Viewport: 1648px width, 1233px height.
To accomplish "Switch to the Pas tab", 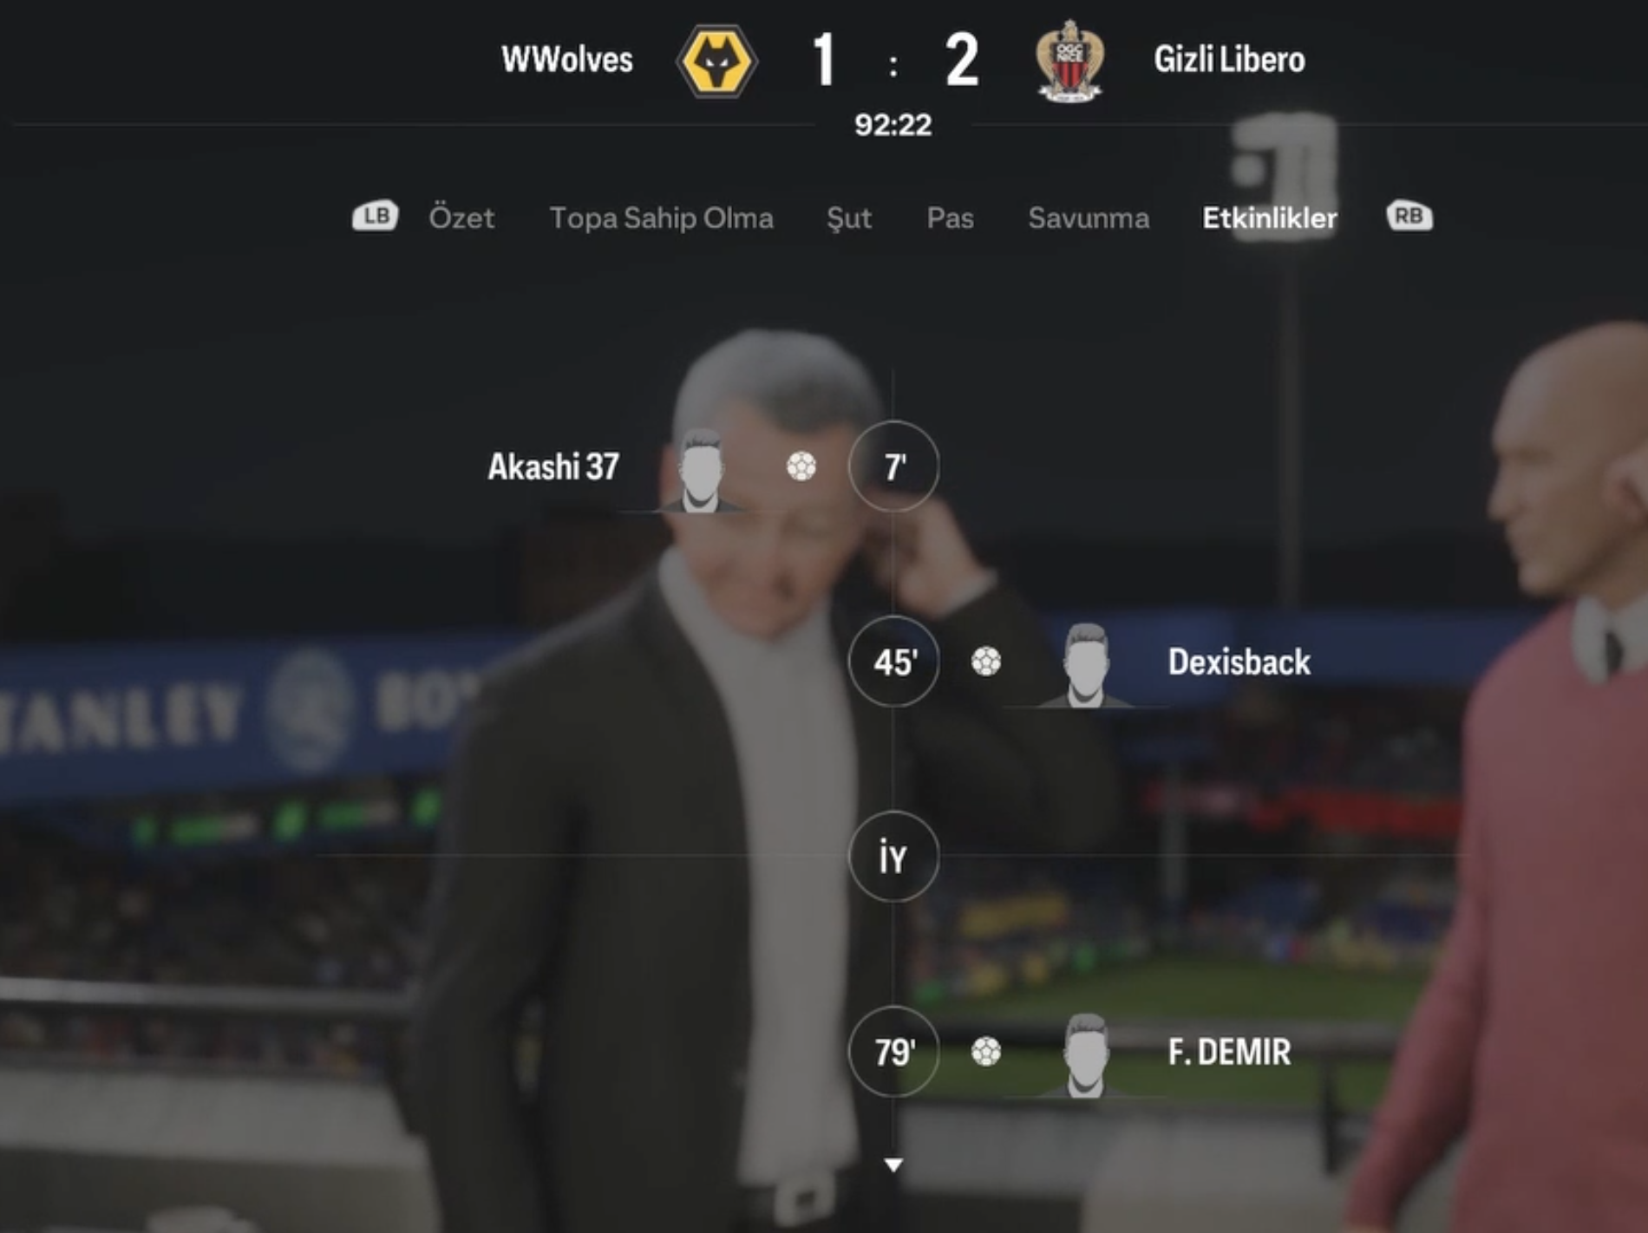I will (950, 218).
